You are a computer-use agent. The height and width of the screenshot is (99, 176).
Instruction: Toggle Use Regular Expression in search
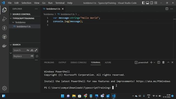pos(36,50)
